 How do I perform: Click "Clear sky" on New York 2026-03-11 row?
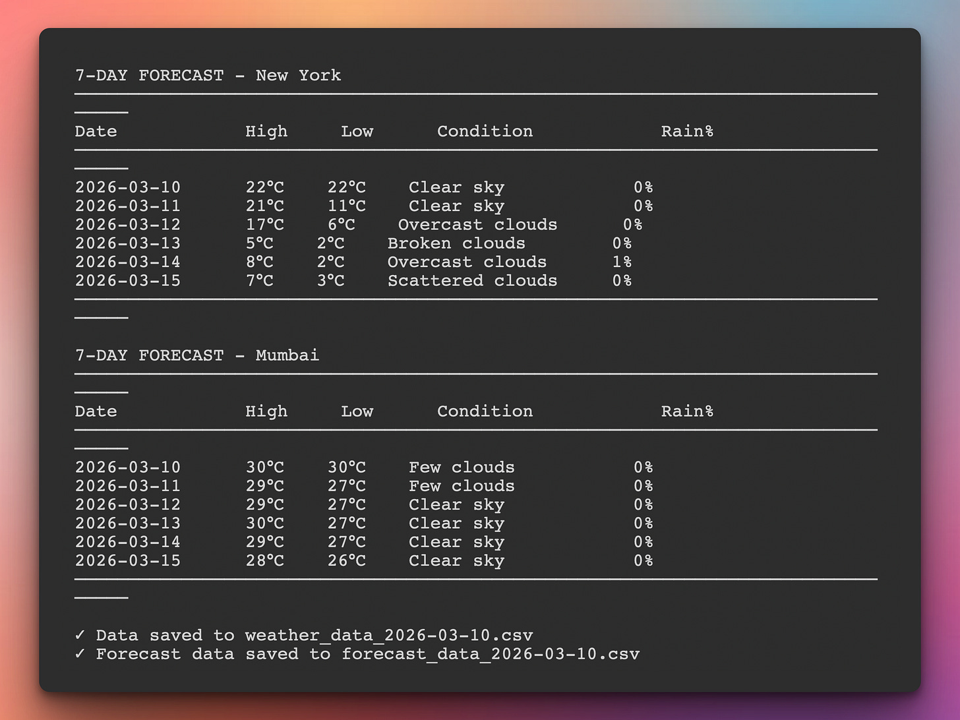(456, 206)
